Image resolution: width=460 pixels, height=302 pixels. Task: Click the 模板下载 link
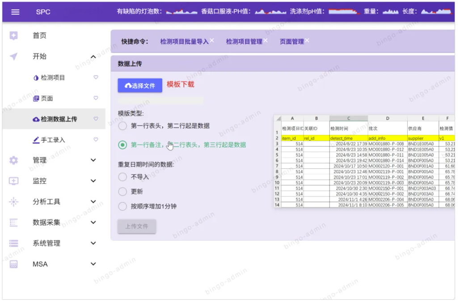(181, 84)
